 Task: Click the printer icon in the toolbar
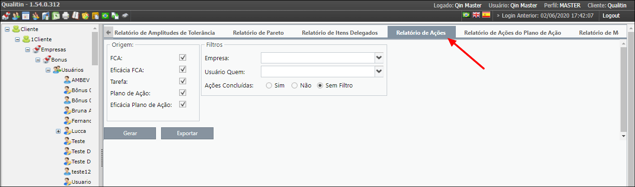65,16
